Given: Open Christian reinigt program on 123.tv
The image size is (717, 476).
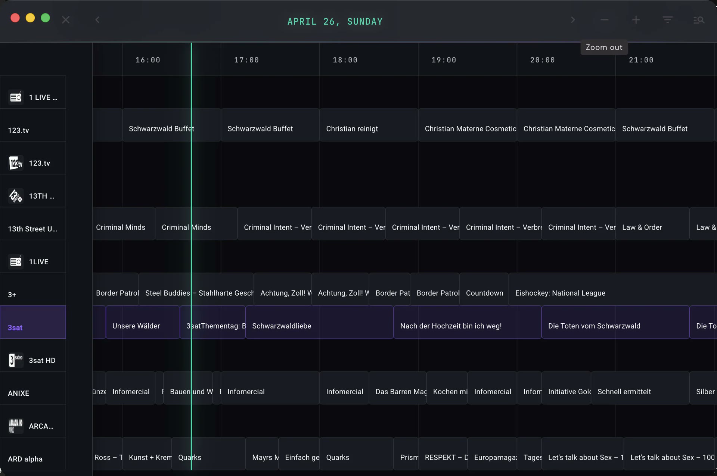Looking at the screenshot, I should 369,125.
